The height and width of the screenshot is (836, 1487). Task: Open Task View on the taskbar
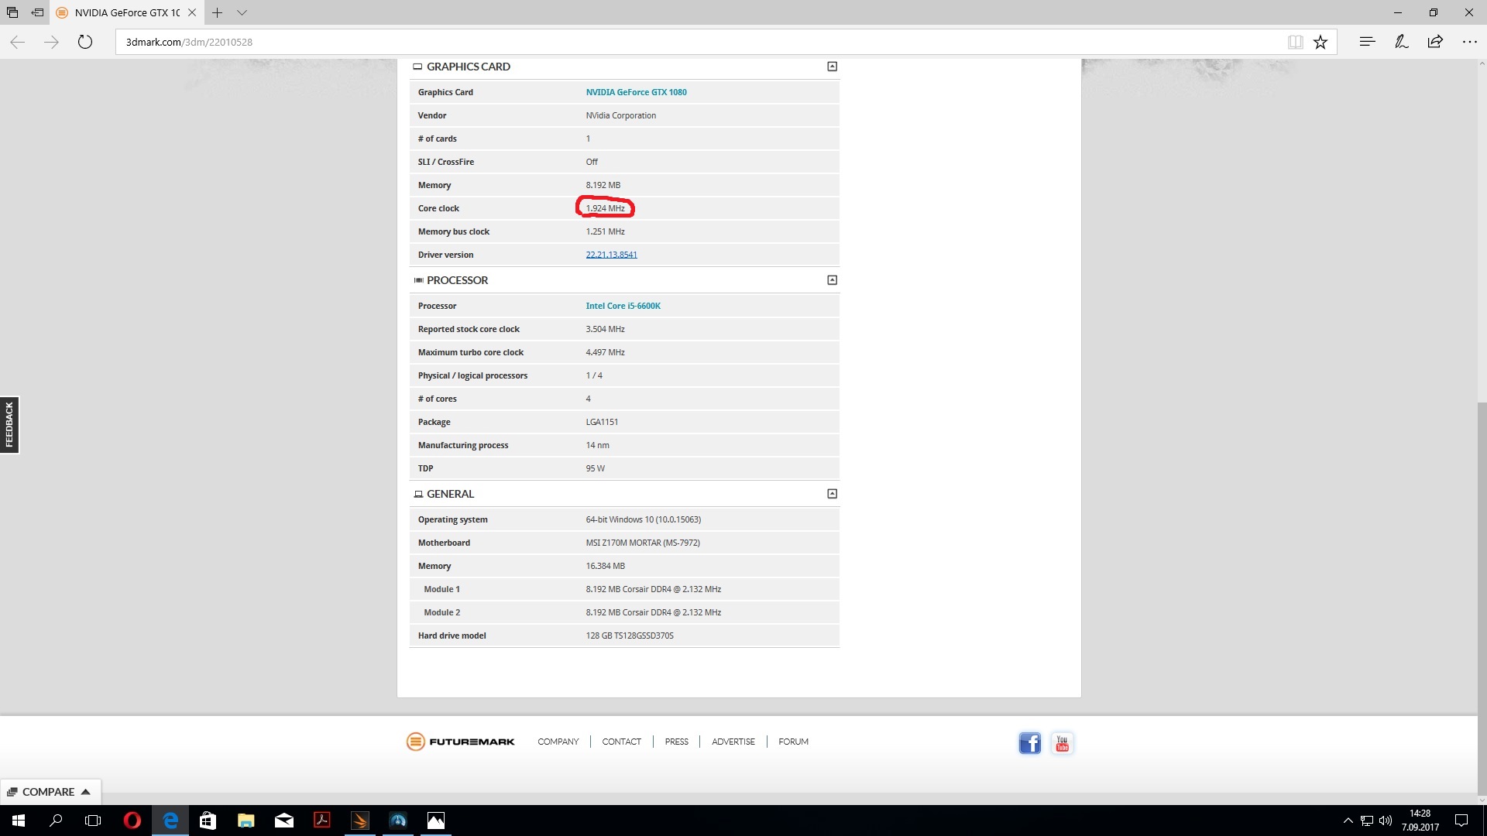[93, 821]
